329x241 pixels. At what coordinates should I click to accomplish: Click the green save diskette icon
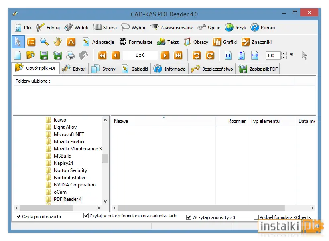click(44, 55)
